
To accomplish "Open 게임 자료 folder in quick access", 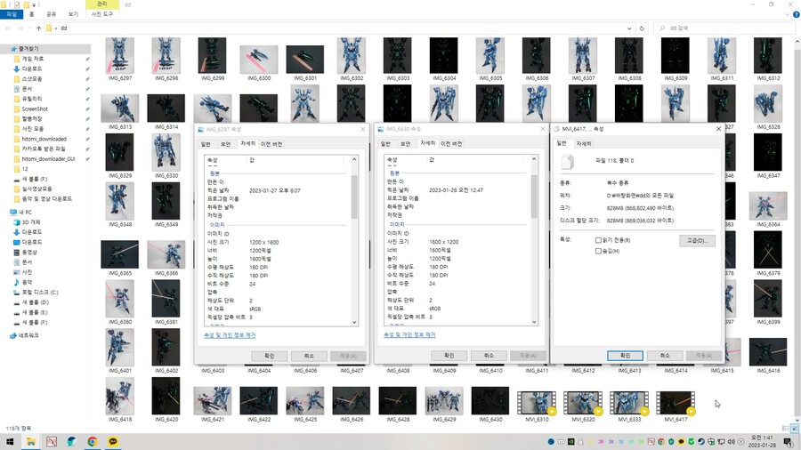I will (32, 60).
